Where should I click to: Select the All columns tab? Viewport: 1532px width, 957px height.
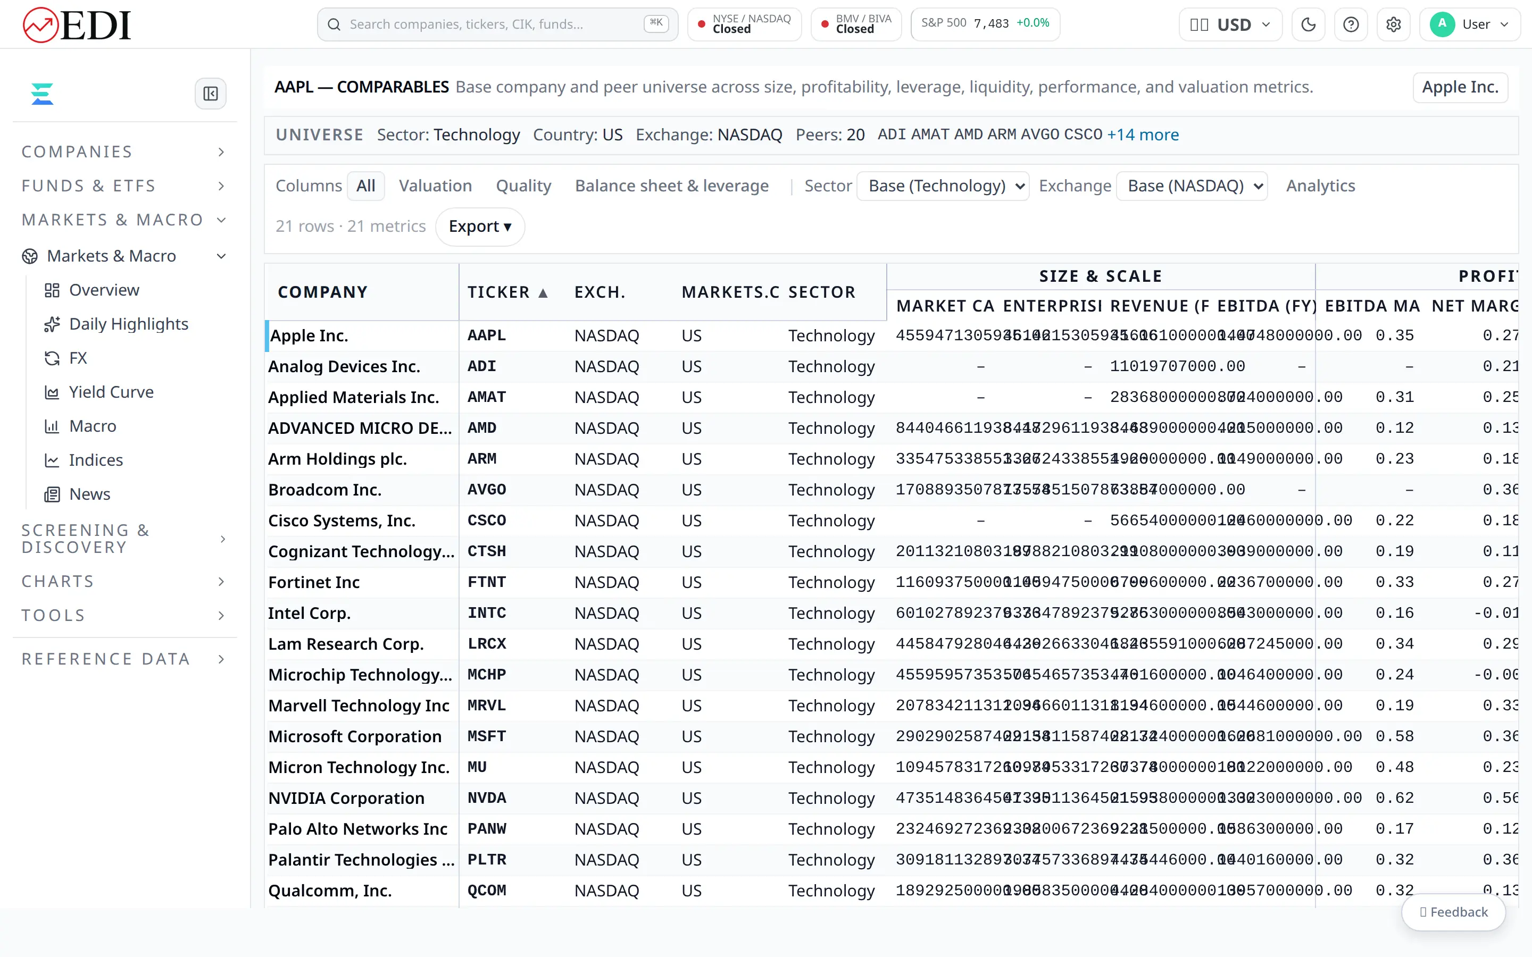(x=365, y=186)
